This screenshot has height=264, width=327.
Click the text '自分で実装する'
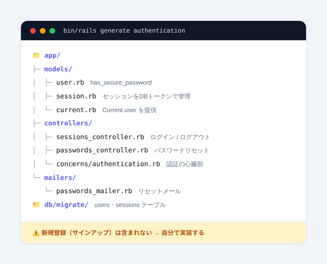click(x=183, y=233)
